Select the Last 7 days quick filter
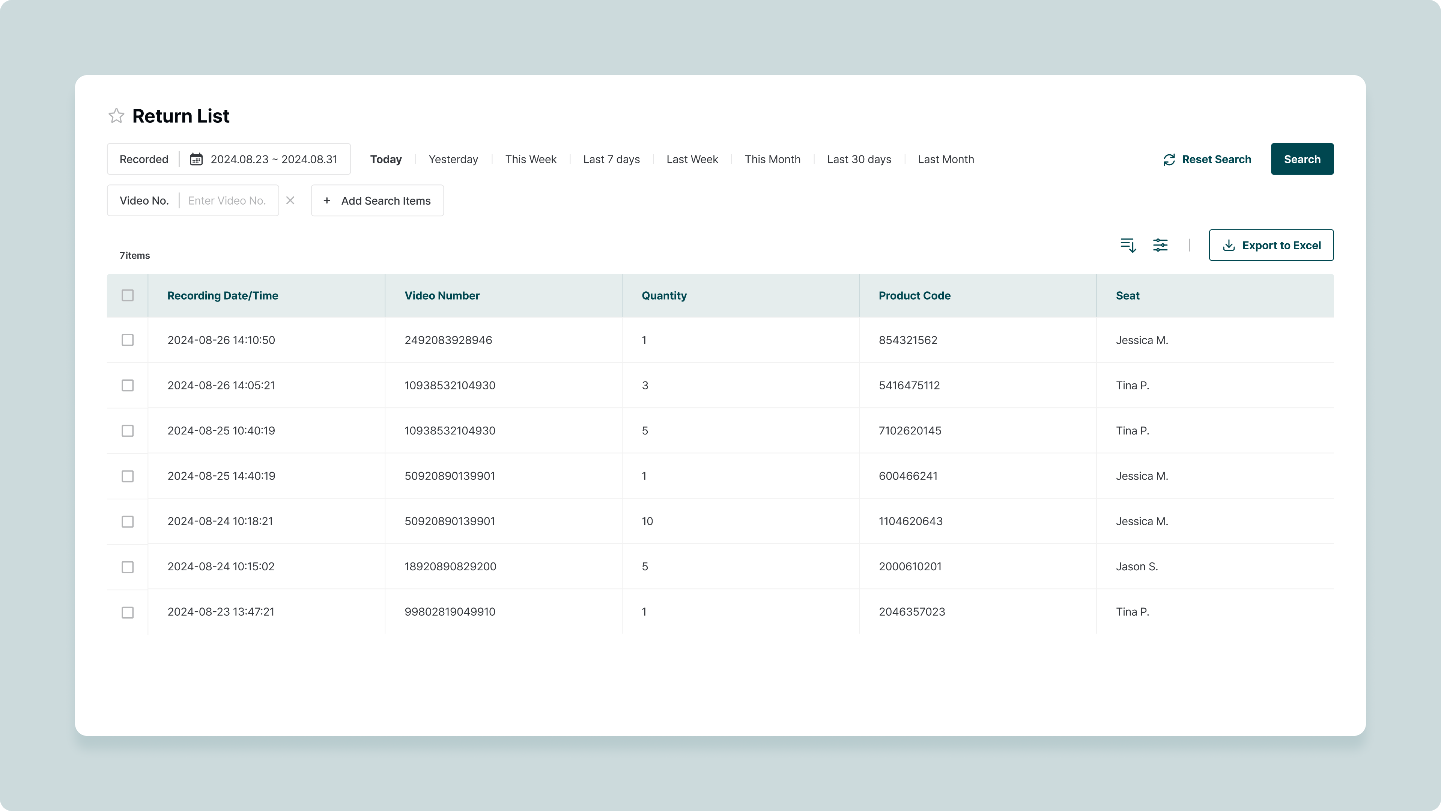This screenshot has height=811, width=1441. click(611, 160)
